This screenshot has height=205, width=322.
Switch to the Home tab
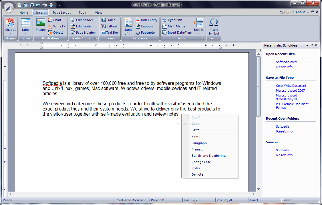(24, 13)
